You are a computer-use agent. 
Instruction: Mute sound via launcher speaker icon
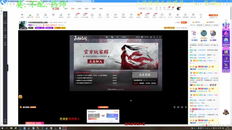coord(151,37)
